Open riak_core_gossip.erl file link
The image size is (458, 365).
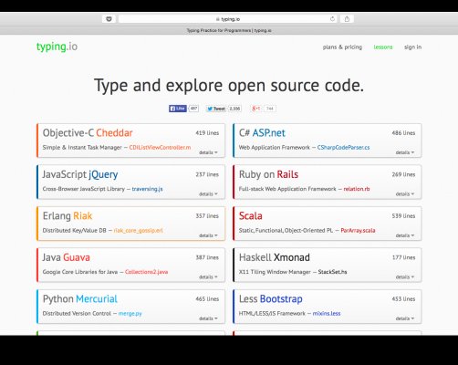point(139,231)
